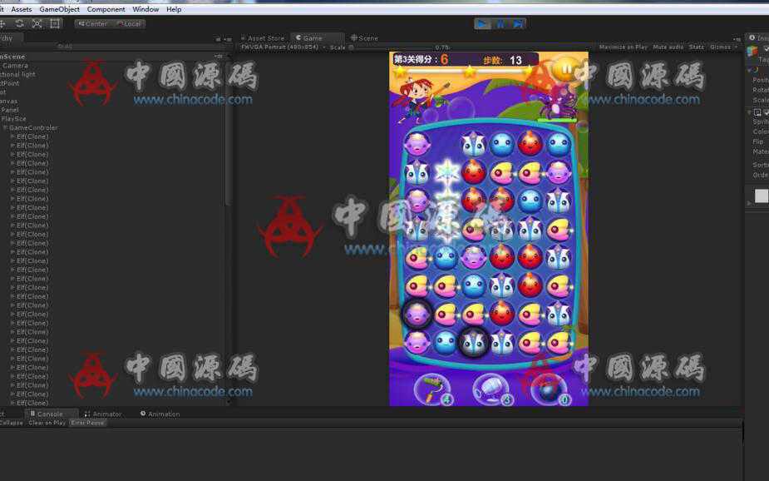
Task: Open the Gizmos dropdown
Action: 721,47
